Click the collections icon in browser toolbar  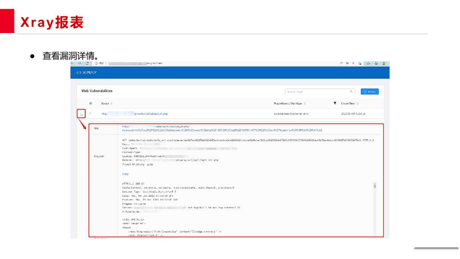(x=376, y=63)
